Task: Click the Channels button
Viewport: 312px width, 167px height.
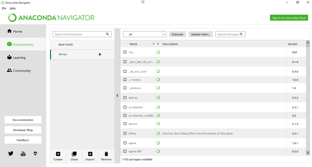Action: [x=178, y=34]
